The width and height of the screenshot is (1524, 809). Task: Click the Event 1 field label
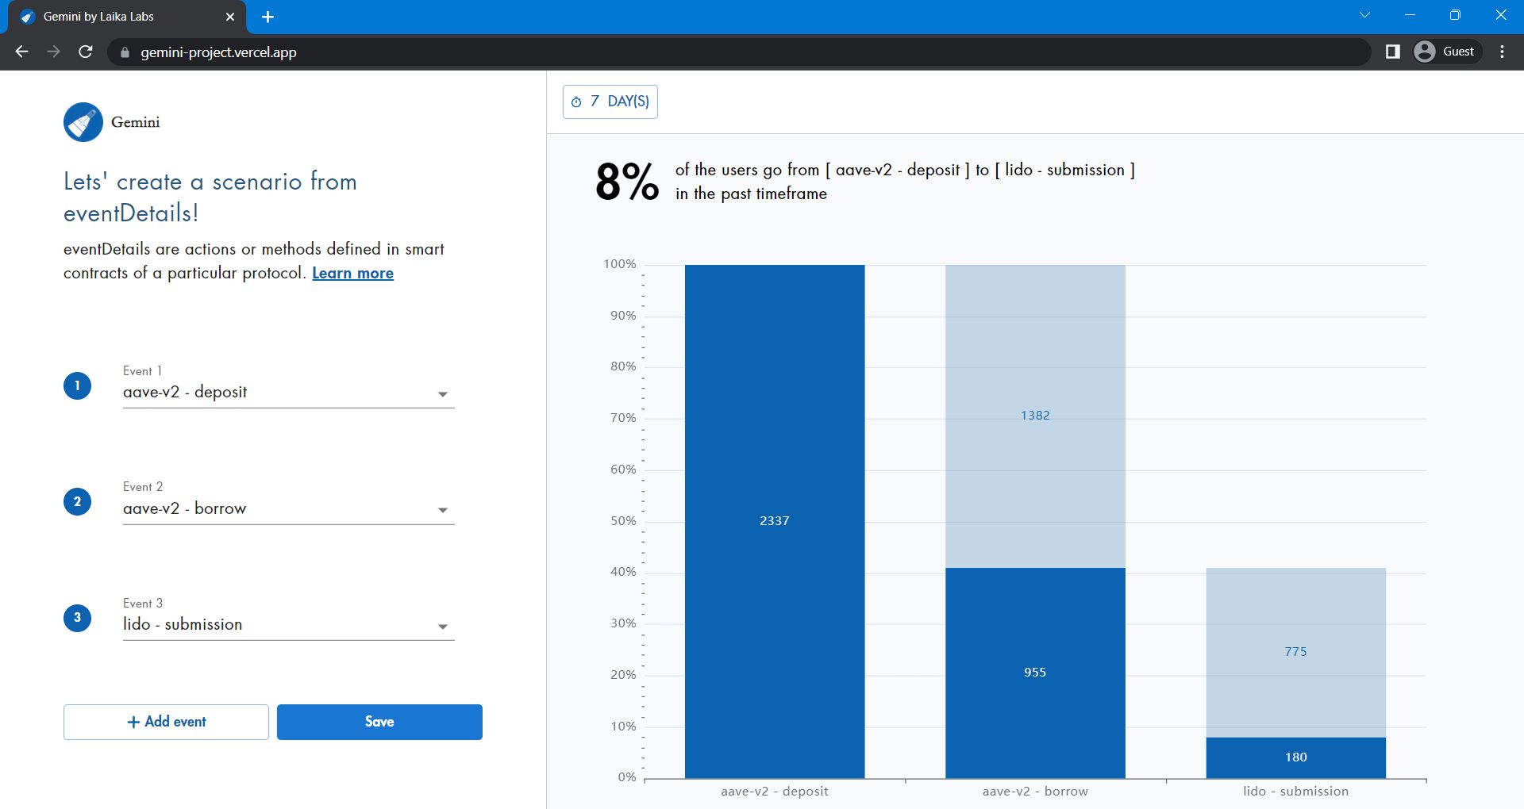(142, 371)
